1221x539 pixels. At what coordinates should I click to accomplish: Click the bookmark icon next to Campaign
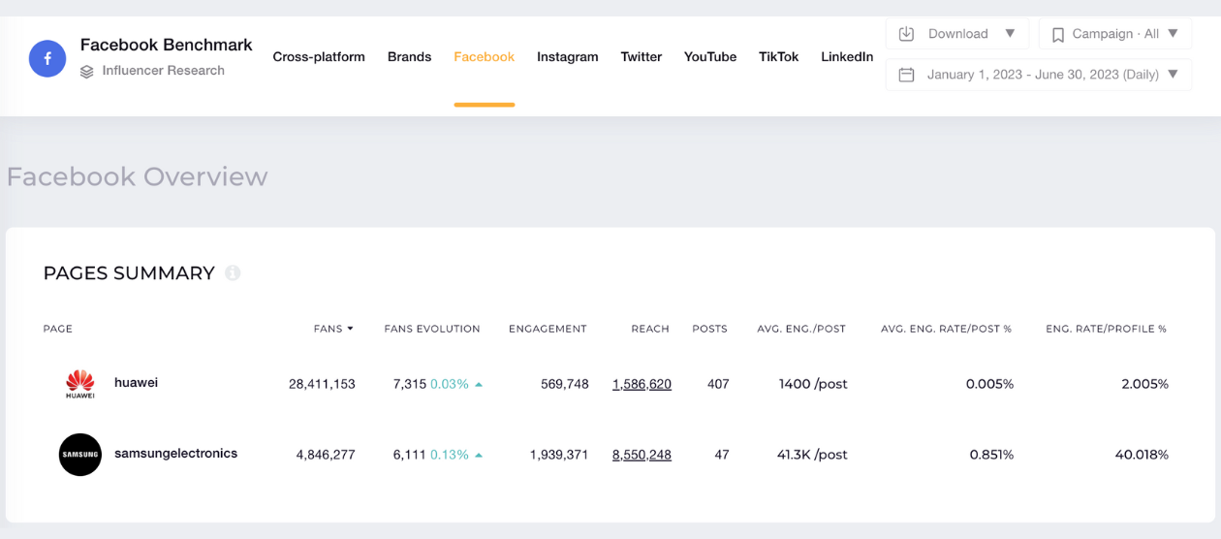(1057, 34)
